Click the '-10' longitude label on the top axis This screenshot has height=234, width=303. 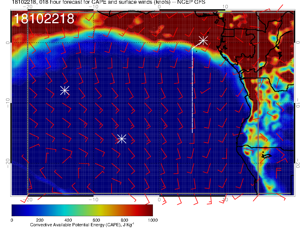click(x=94, y=7)
